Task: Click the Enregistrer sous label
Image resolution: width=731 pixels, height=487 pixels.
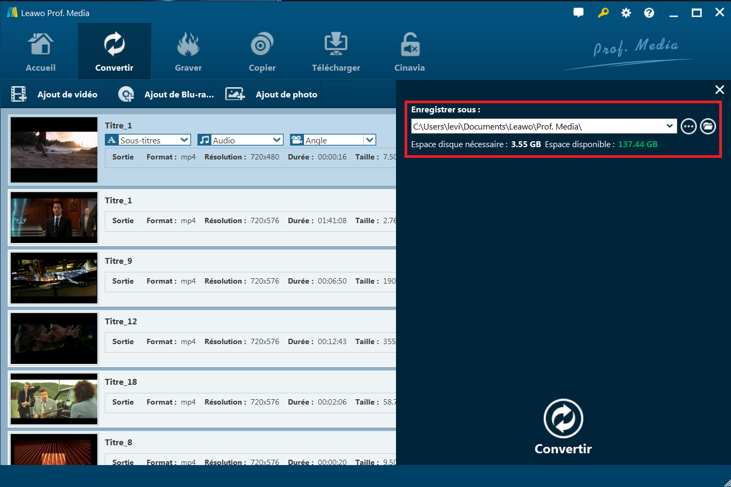Action: [x=446, y=110]
